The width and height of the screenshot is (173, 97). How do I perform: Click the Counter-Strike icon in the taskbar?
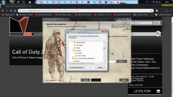[82, 2]
